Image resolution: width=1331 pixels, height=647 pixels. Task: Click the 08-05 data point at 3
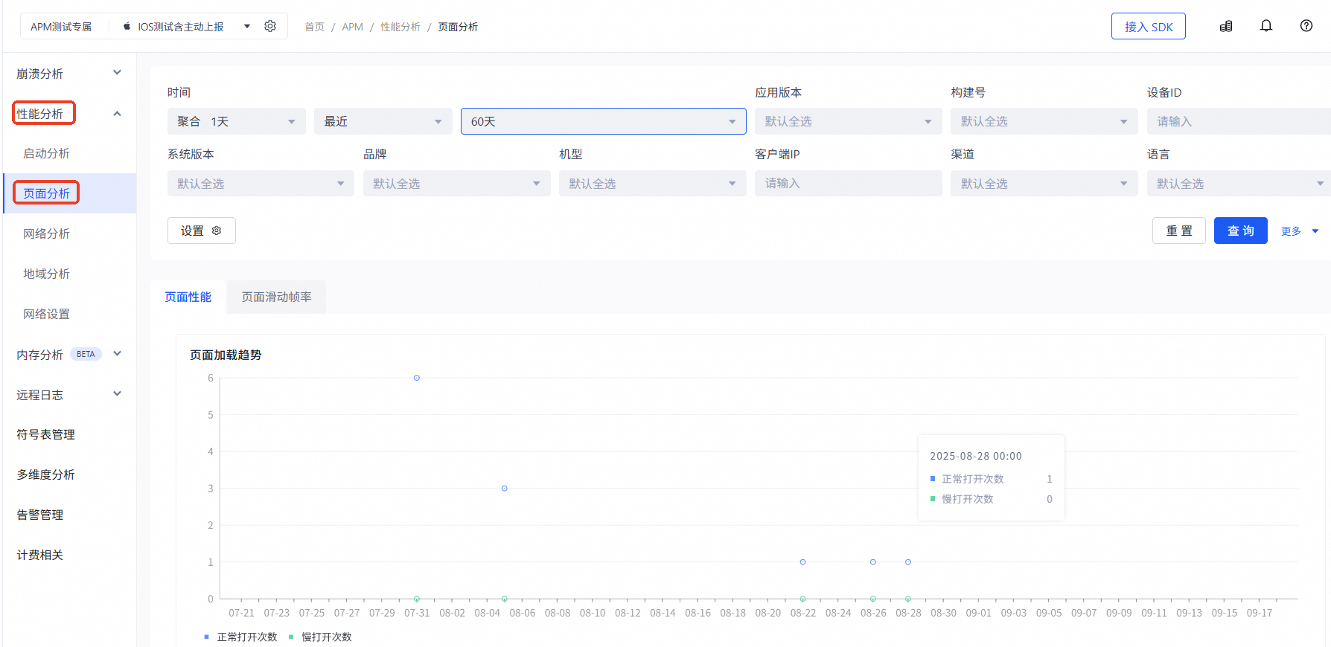tap(505, 489)
